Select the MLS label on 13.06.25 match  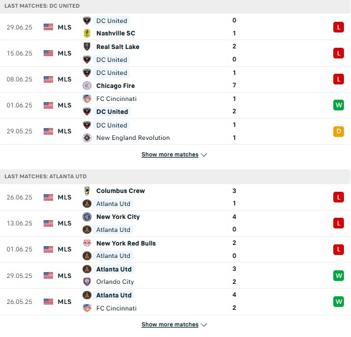(x=64, y=223)
